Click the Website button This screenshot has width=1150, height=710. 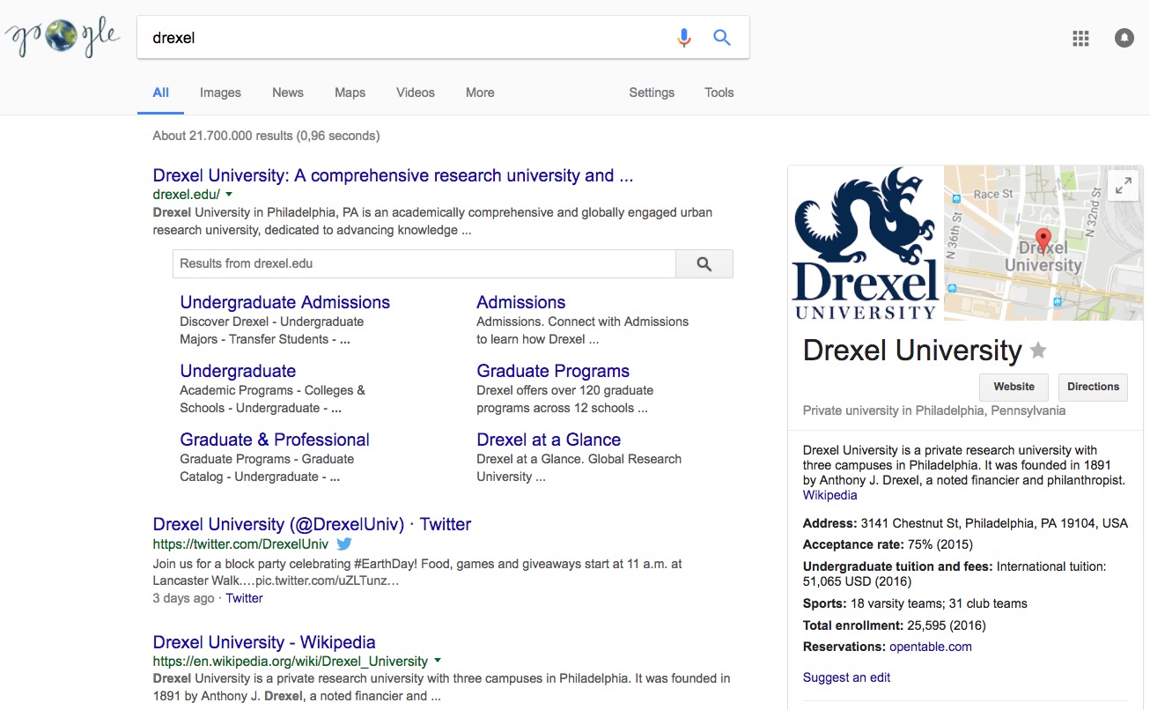coord(1014,387)
